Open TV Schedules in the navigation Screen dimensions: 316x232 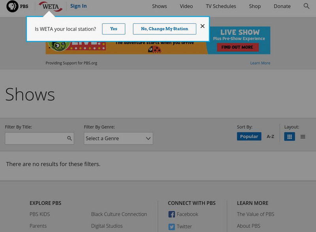[221, 6]
